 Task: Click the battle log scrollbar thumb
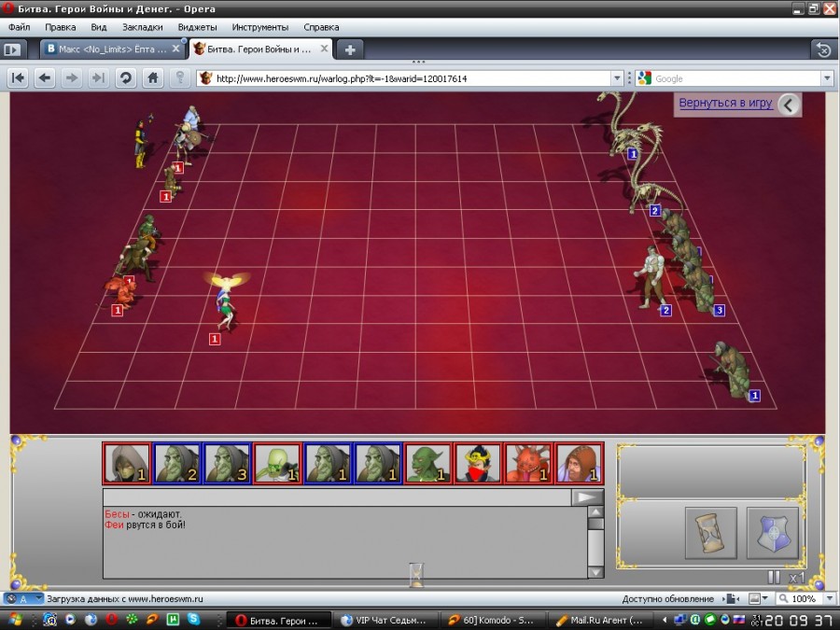[x=595, y=524]
